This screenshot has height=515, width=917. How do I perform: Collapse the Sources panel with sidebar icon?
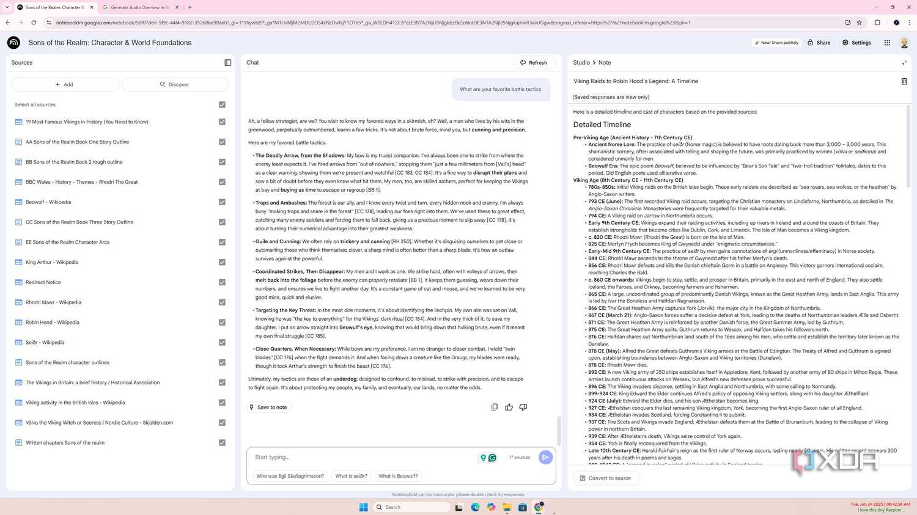[x=228, y=62]
